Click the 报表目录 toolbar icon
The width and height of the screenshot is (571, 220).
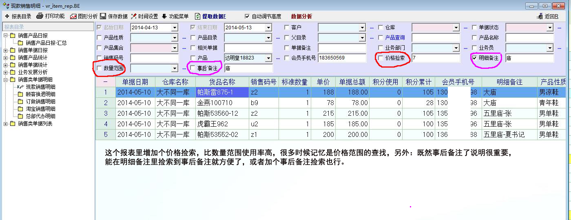click(x=7, y=16)
